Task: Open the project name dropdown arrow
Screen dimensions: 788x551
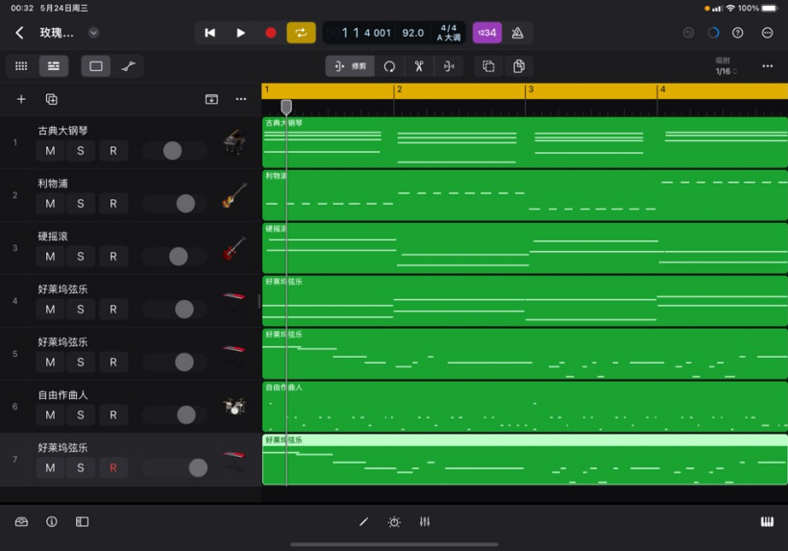Action: pos(93,33)
